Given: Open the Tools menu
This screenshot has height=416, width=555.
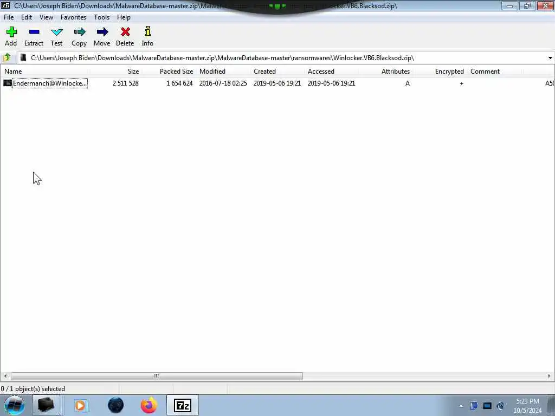Looking at the screenshot, I should (101, 17).
